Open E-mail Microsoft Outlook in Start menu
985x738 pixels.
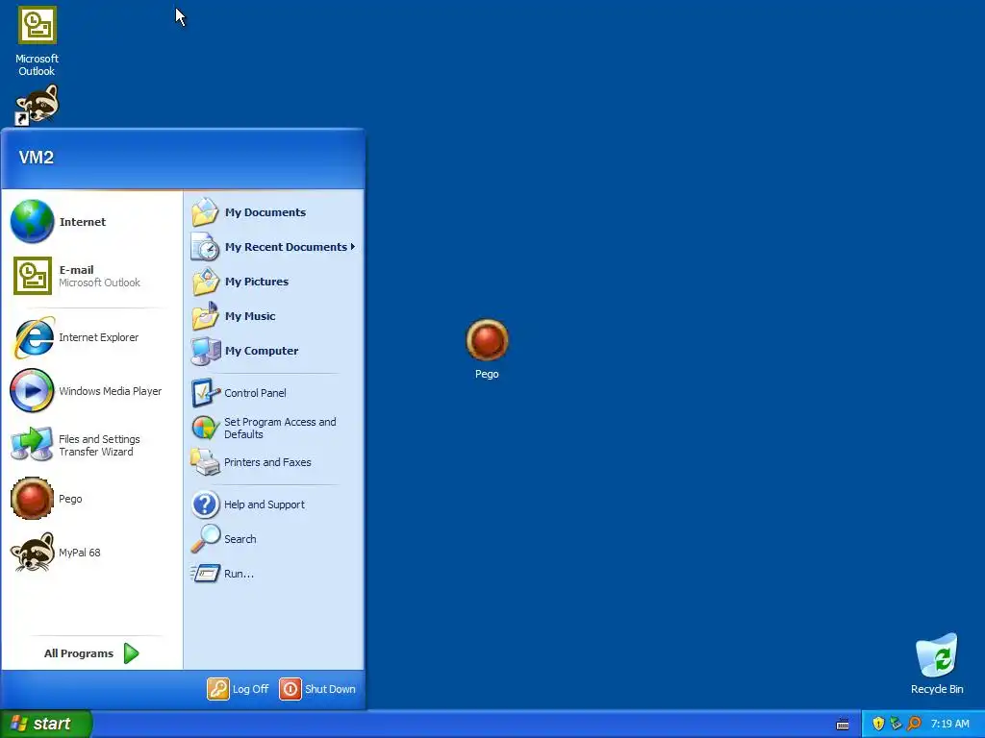coord(92,276)
